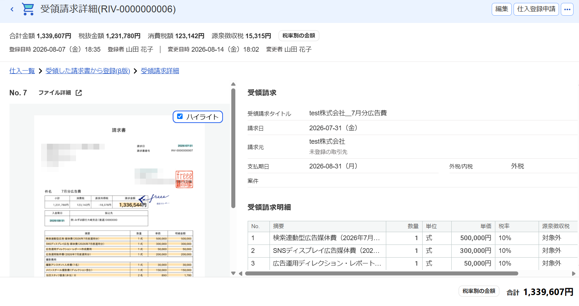Click the red freee stamp in preview
Viewport: 579px width, 306px height.
pyautogui.click(x=184, y=179)
